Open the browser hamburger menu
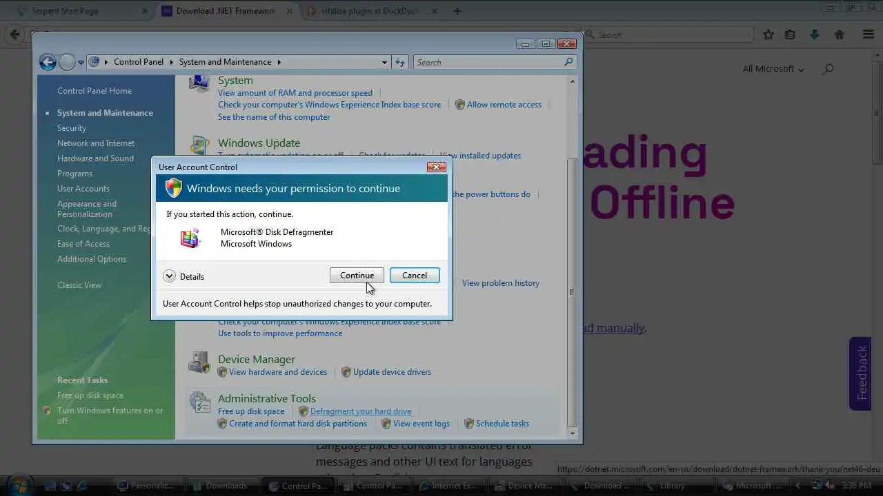The height and width of the screenshot is (496, 883). coord(869,34)
